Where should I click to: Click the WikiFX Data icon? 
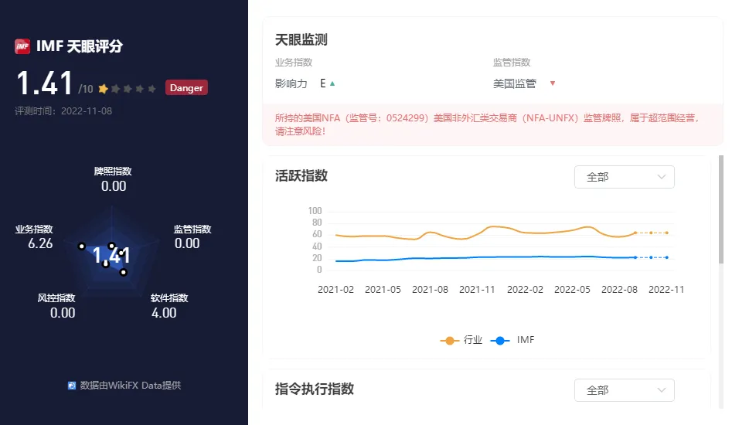[x=72, y=386]
